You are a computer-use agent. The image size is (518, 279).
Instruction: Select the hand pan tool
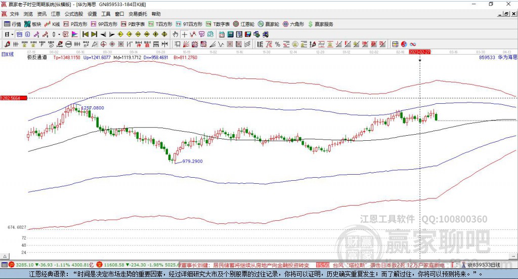[176, 34]
